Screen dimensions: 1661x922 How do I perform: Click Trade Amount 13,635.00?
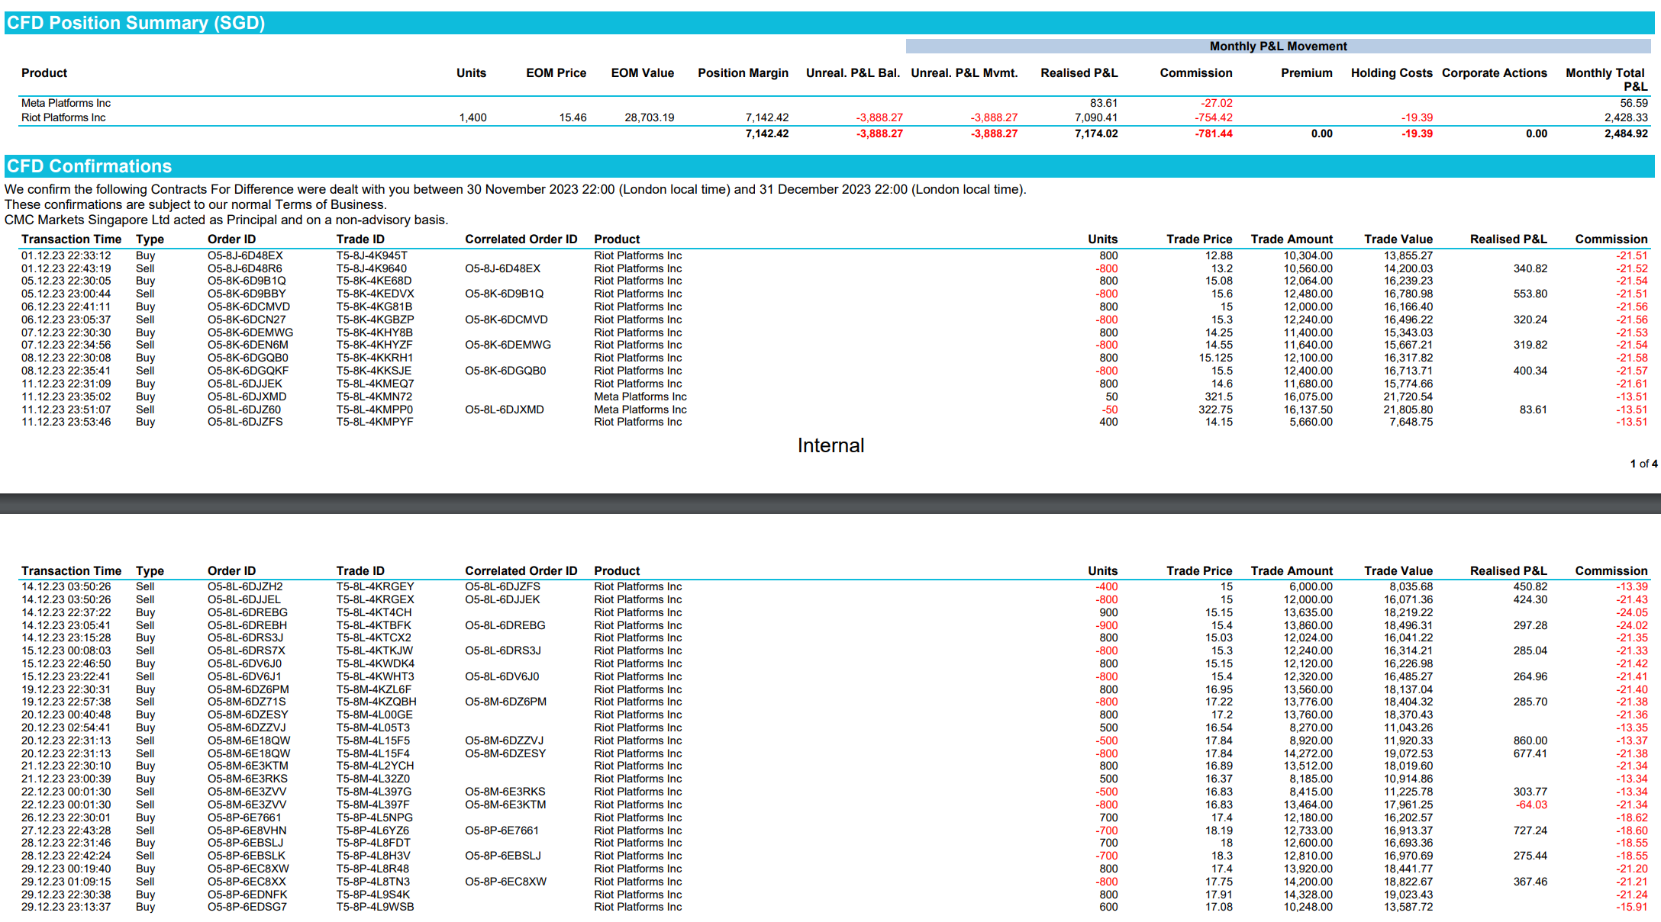point(1308,612)
